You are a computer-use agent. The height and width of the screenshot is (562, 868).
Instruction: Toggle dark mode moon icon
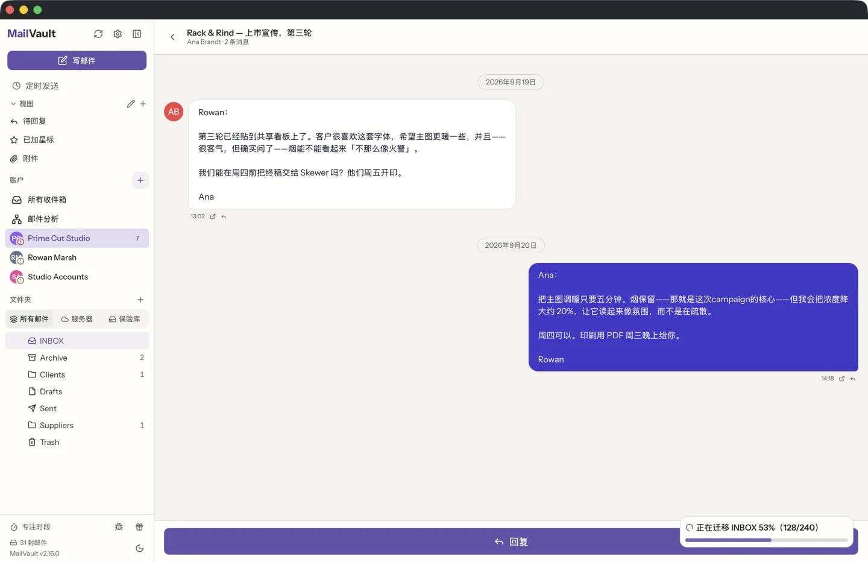point(139,548)
